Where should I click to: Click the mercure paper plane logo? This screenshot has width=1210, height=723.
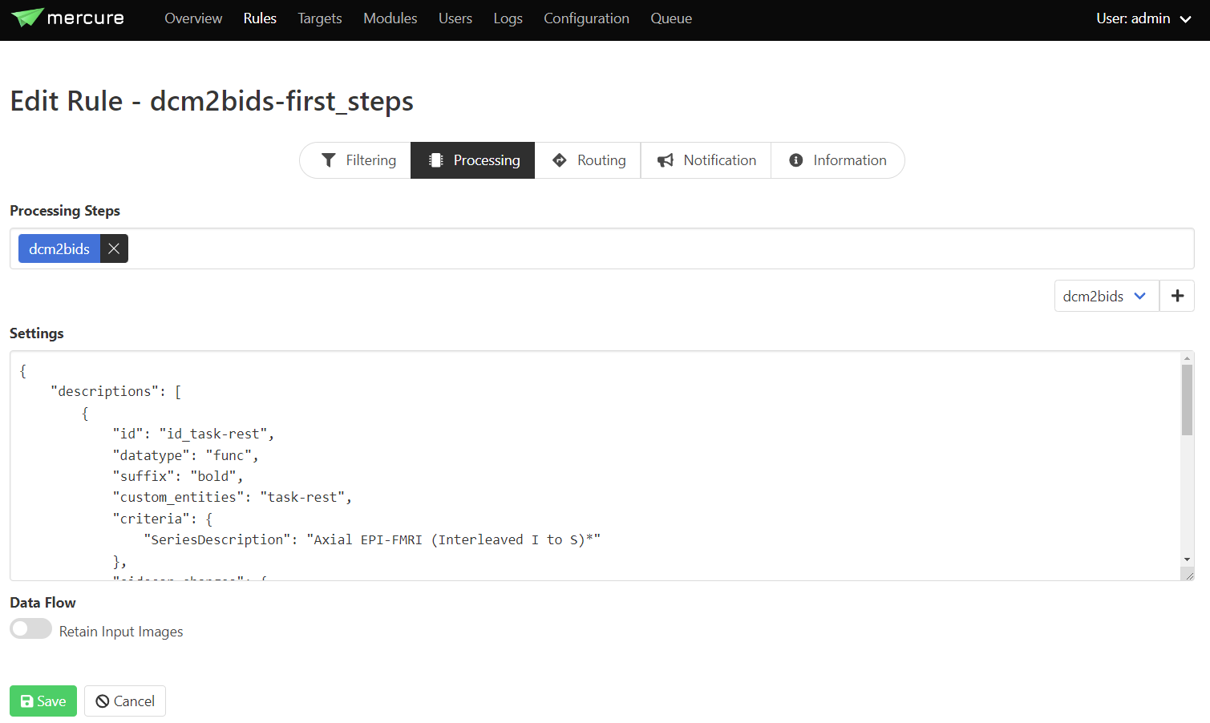click(27, 18)
